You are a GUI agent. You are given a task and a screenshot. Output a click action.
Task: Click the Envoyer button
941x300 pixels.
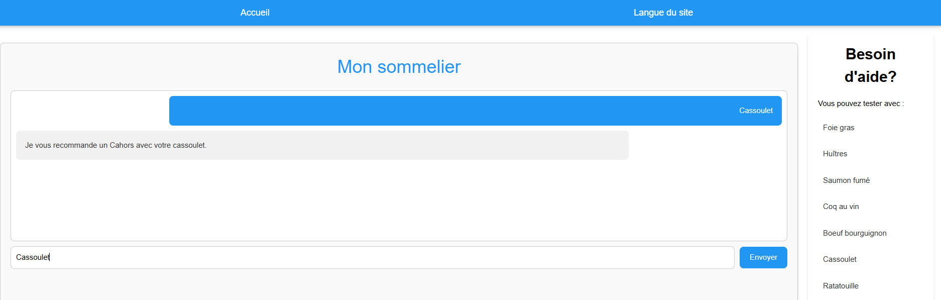coord(763,257)
